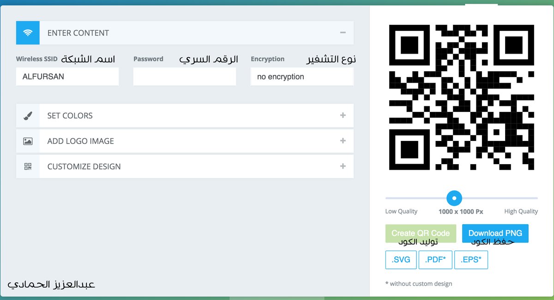Focus the empty Password input field
The width and height of the screenshot is (554, 300).
click(x=184, y=77)
